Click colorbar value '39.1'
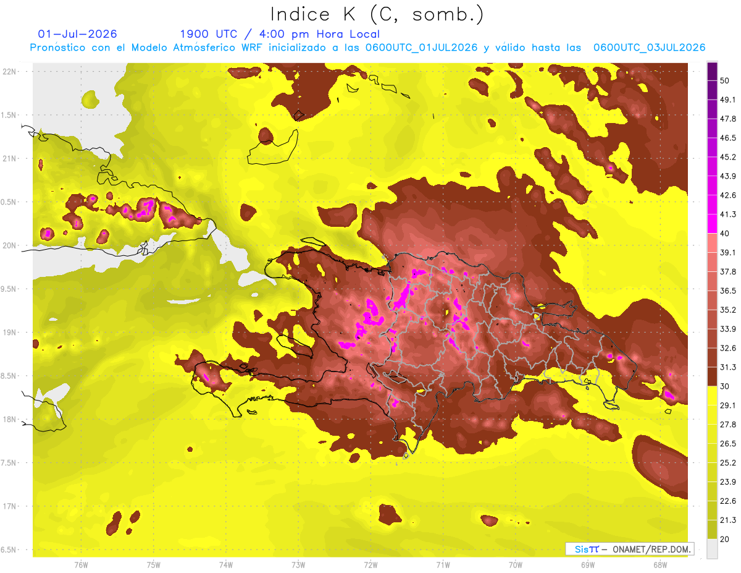Image resolution: width=741 pixels, height=573 pixels. pyautogui.click(x=727, y=252)
